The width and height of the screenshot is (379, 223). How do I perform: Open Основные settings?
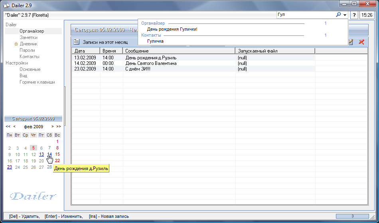30,69
